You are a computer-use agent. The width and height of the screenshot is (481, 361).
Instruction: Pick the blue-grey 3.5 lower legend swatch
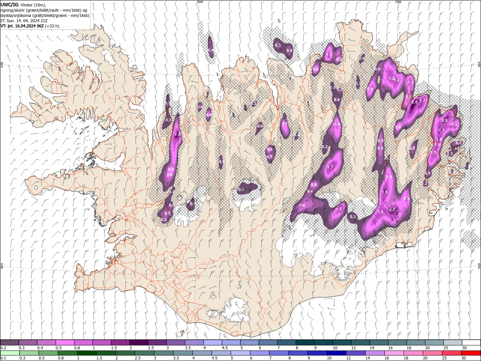183,353
